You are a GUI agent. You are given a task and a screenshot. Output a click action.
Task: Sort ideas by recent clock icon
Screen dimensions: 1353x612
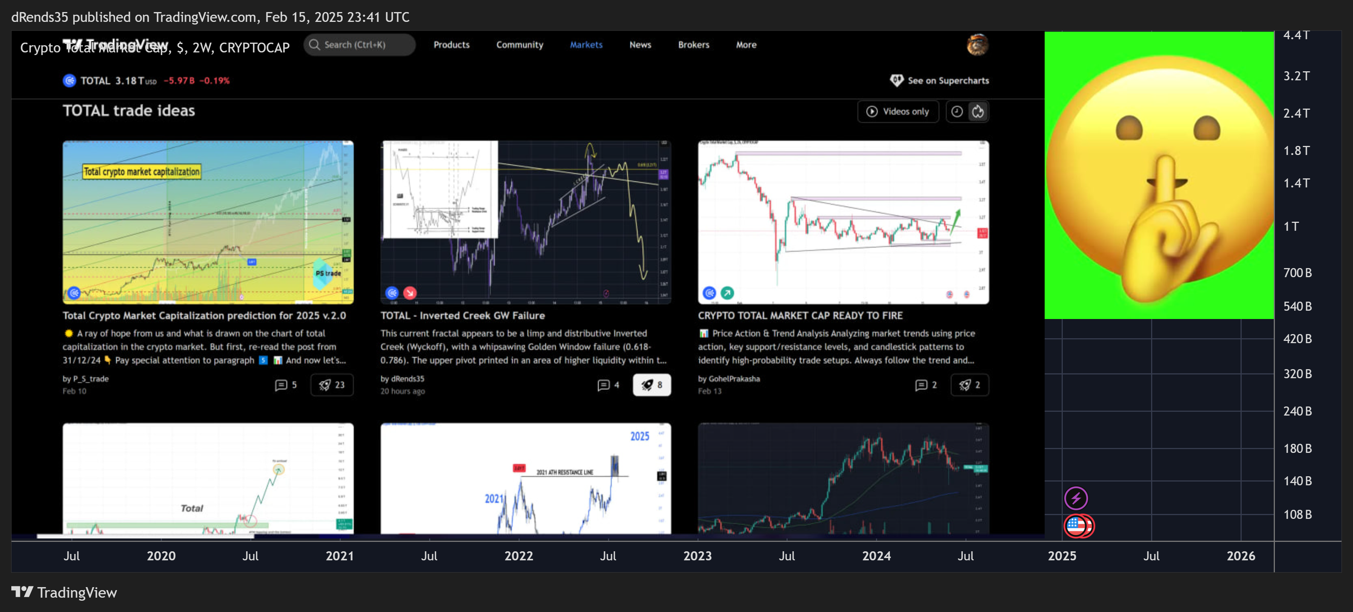point(957,111)
